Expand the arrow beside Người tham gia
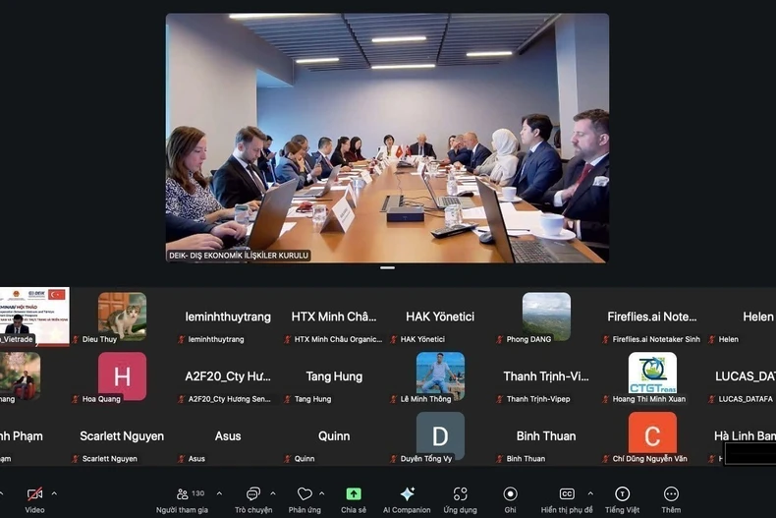This screenshot has height=518, width=776. tap(219, 493)
